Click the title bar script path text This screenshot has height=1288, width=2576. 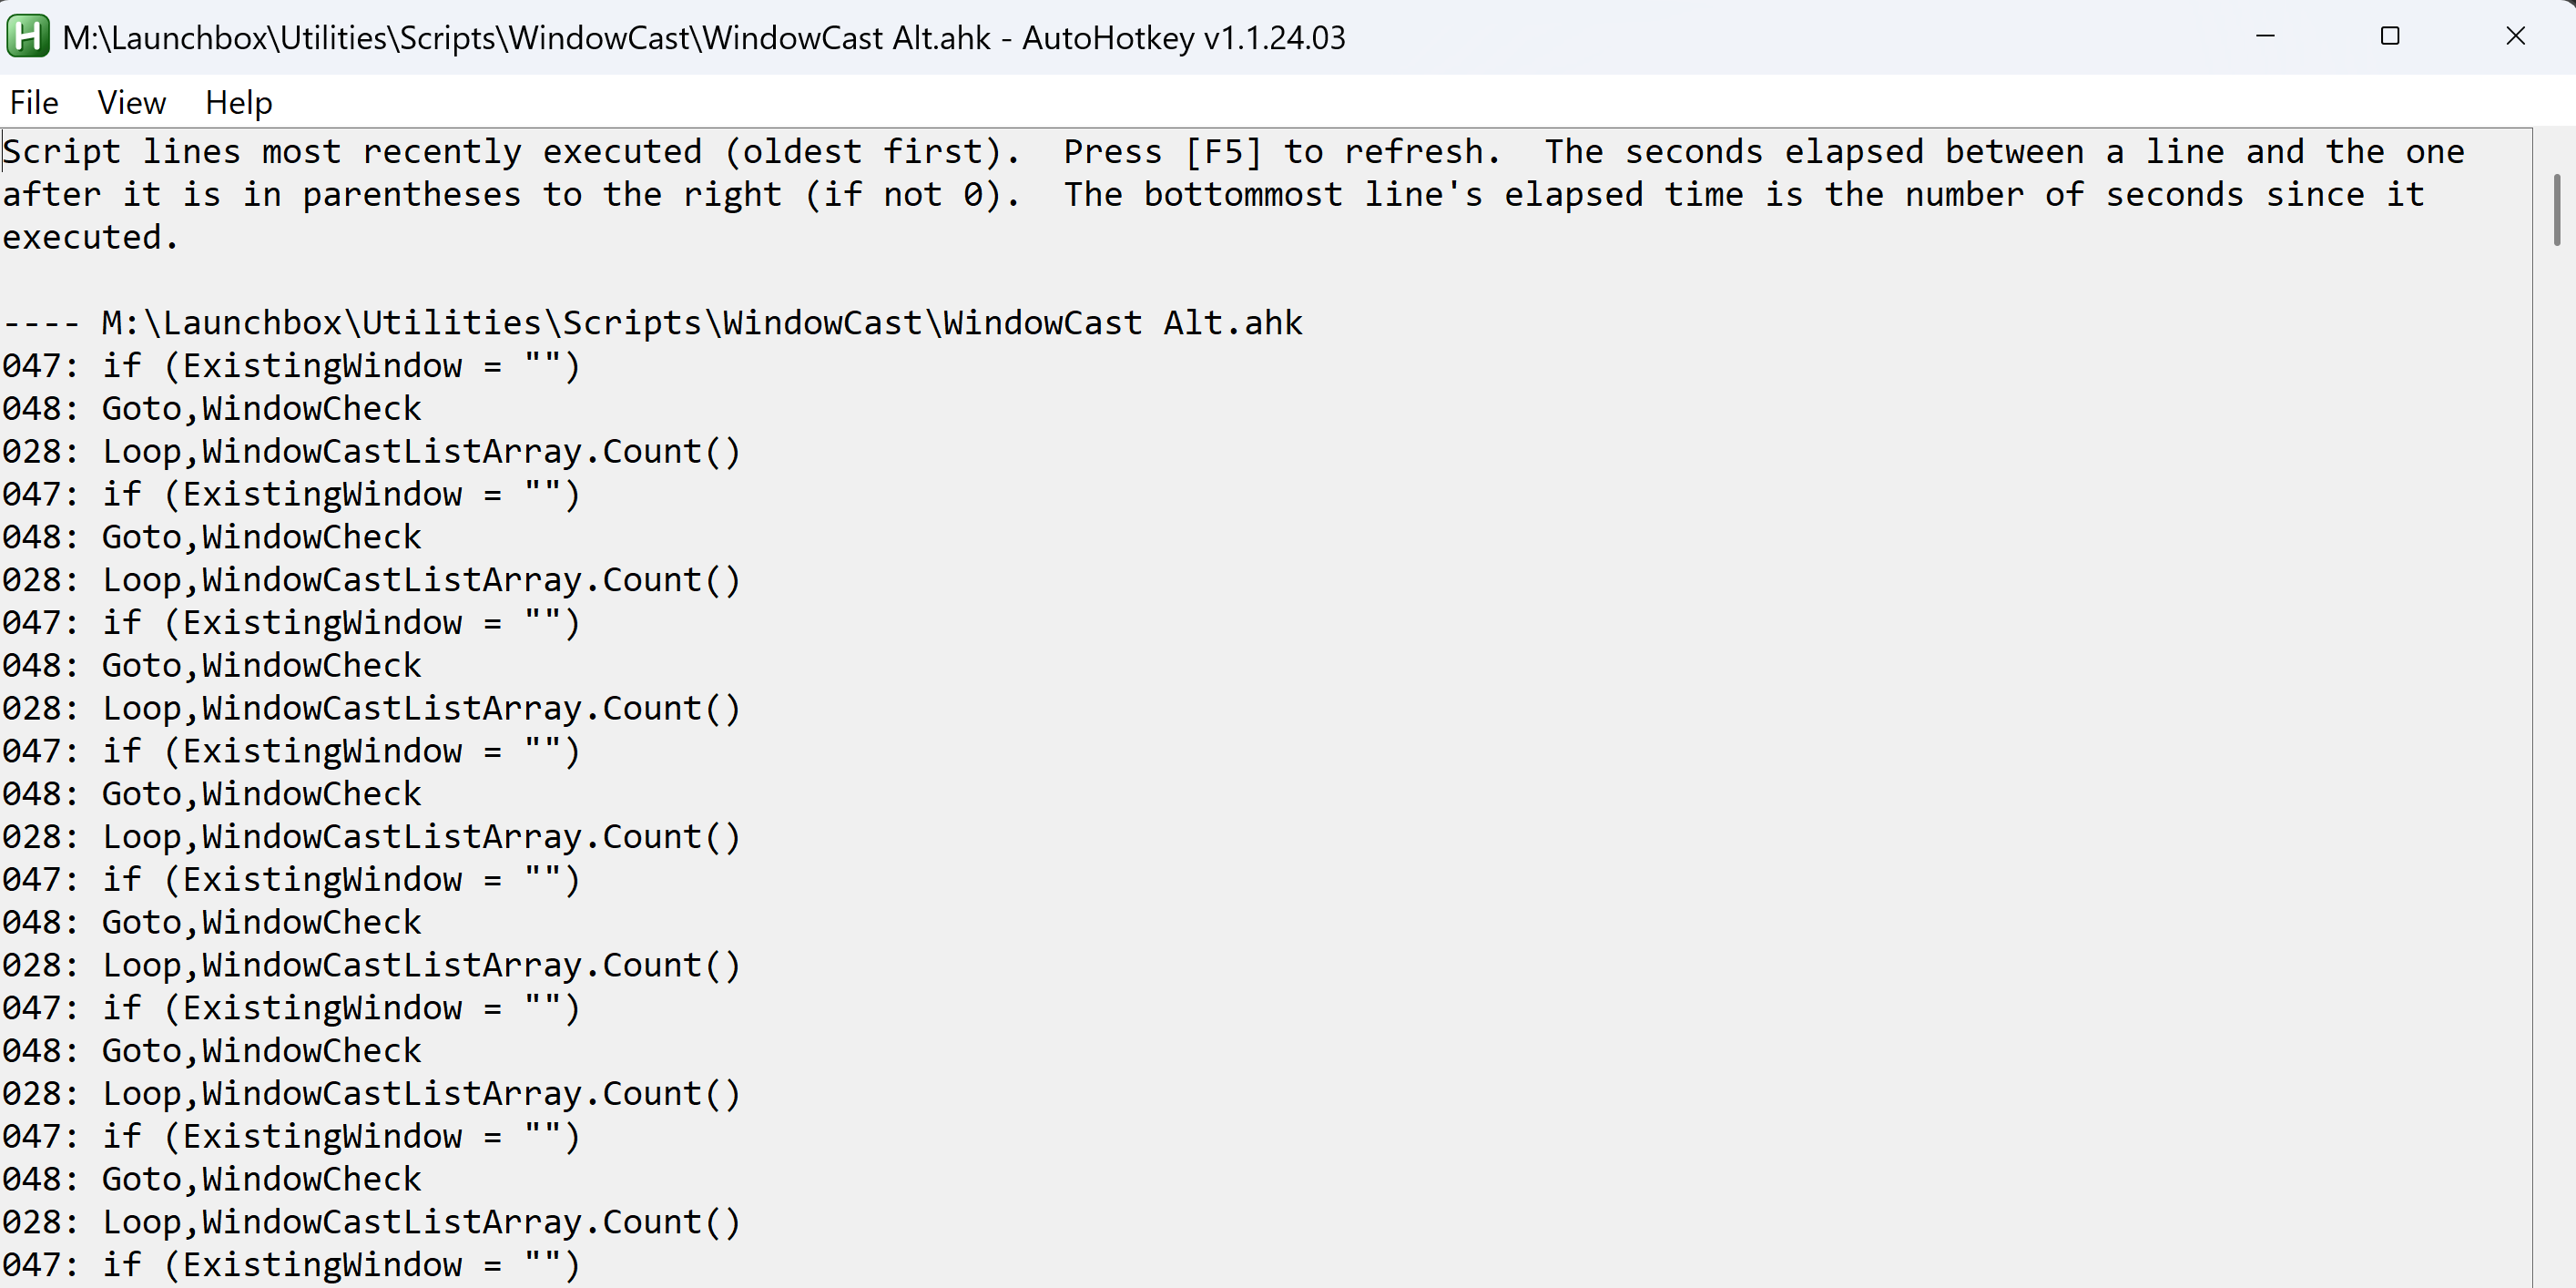(x=526, y=38)
